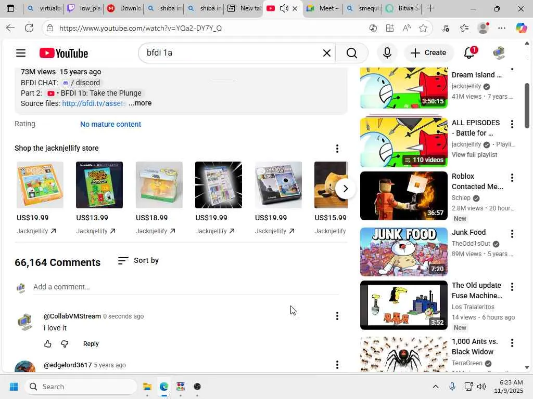Go back with the browser back arrow

click(x=10, y=28)
